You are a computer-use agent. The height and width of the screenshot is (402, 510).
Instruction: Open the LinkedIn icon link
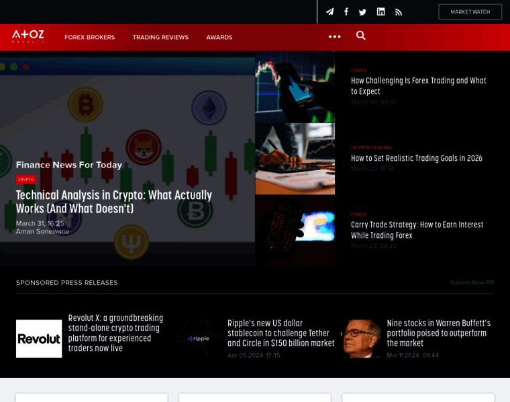[380, 12]
